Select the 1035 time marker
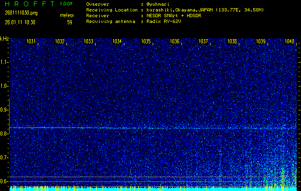301x191 pixels. (146, 42)
